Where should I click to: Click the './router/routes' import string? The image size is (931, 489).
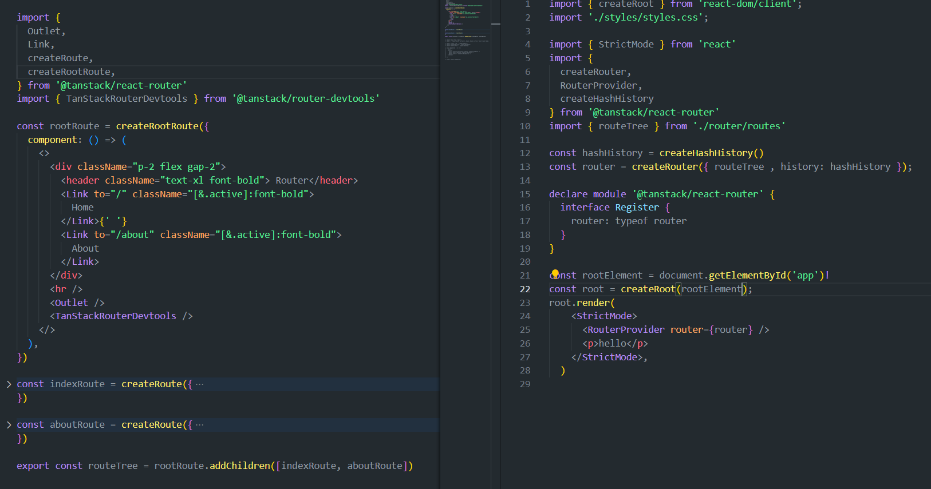739,126
